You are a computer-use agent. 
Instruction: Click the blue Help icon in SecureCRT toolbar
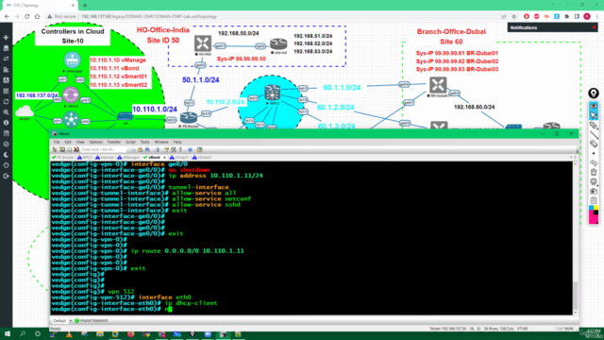click(x=190, y=149)
